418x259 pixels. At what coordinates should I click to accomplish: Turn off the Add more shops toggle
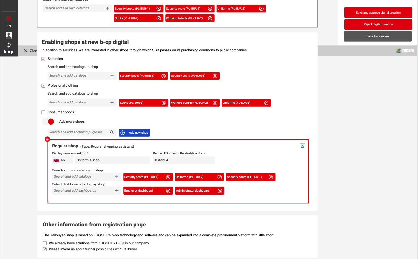point(49,122)
